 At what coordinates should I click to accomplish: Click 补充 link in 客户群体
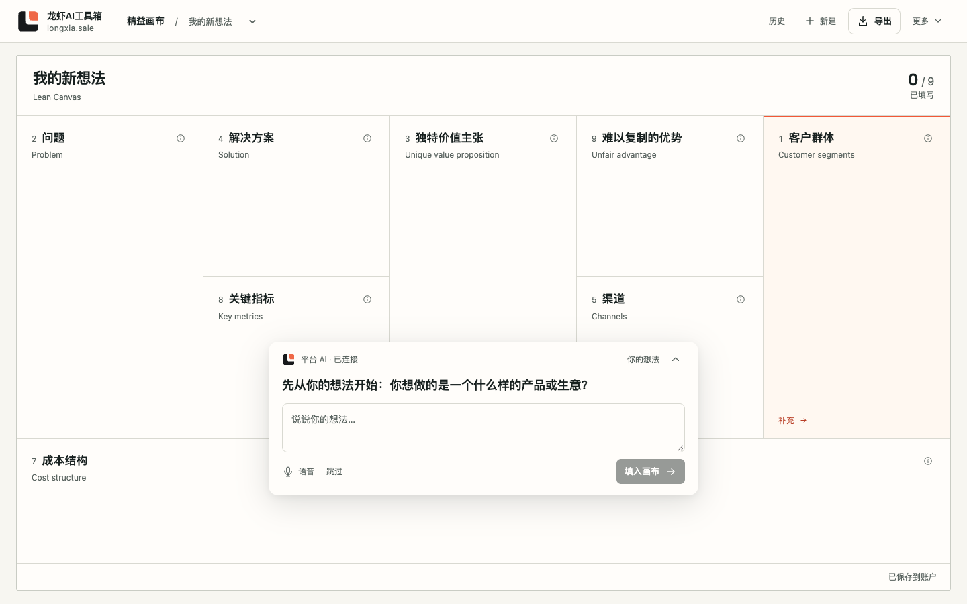[792, 421]
